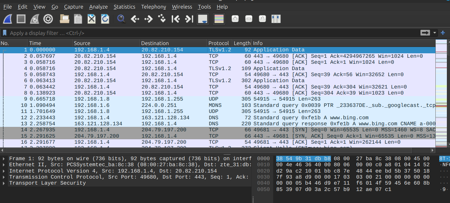450x203 pixels.
Task: Jump to the first packet
Action: 175,19
